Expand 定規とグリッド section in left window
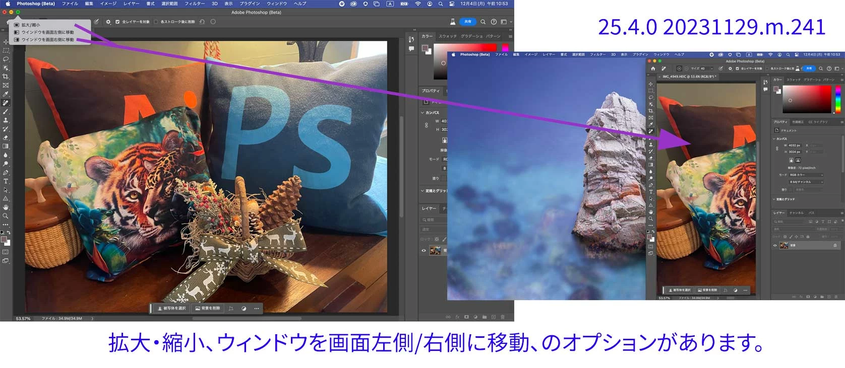The width and height of the screenshot is (845, 368). click(422, 191)
